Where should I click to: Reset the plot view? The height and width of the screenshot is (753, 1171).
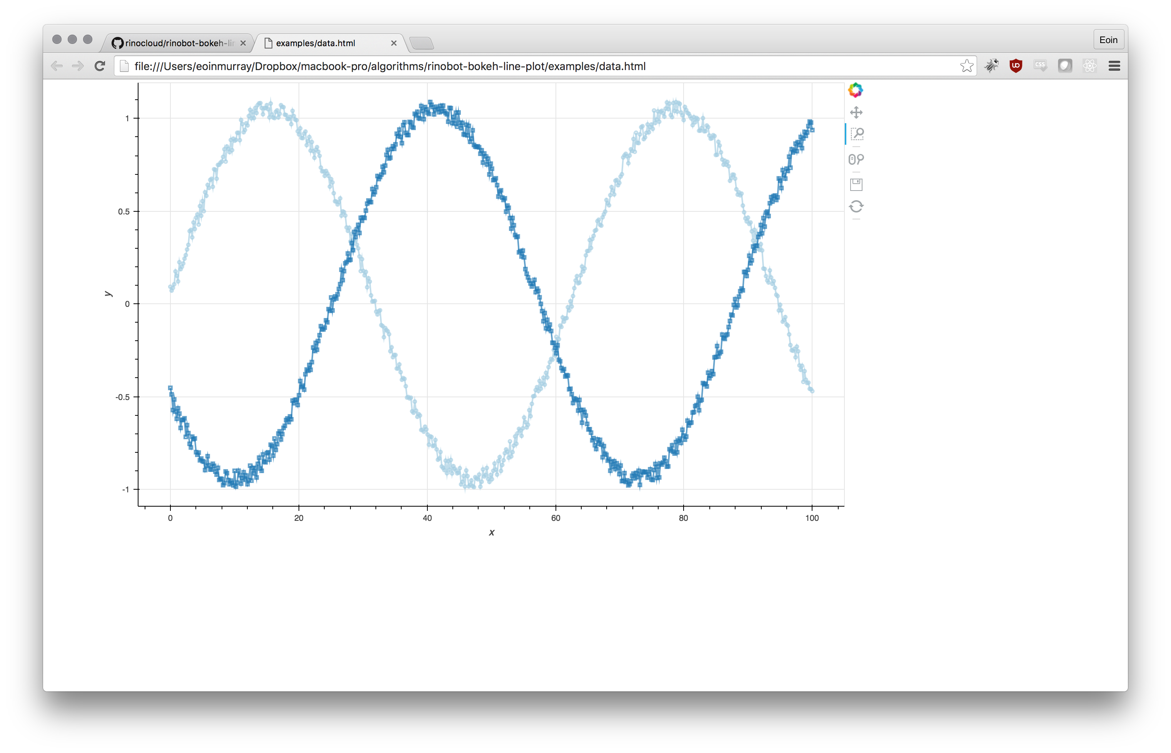(x=856, y=206)
